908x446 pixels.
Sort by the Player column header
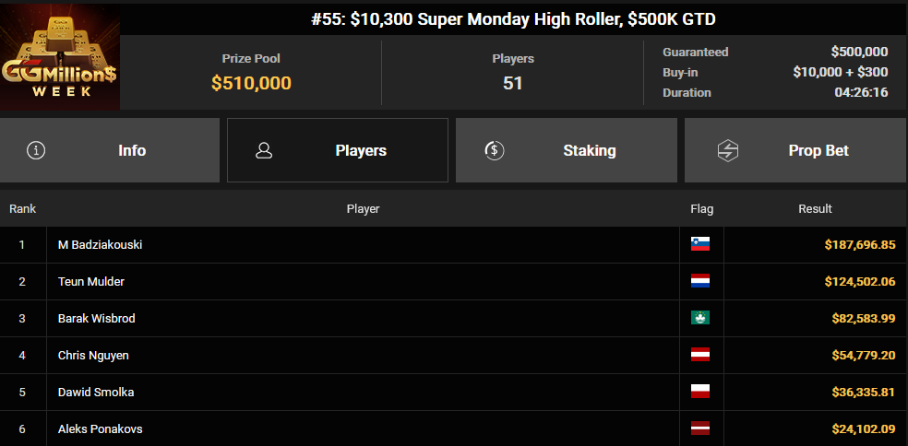363,209
